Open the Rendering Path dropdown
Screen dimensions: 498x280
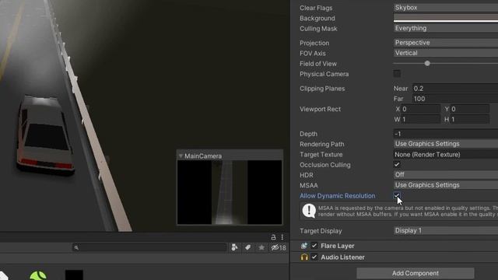[446, 144]
